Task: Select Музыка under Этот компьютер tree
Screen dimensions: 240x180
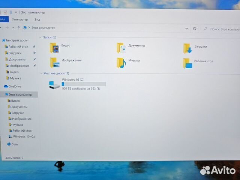Action: [x=18, y=124]
